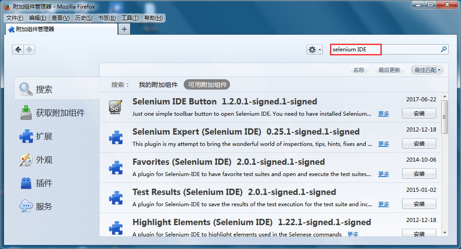Click the back arrow navigation button
Viewport: 461px width, 249px height.
pos(18,50)
